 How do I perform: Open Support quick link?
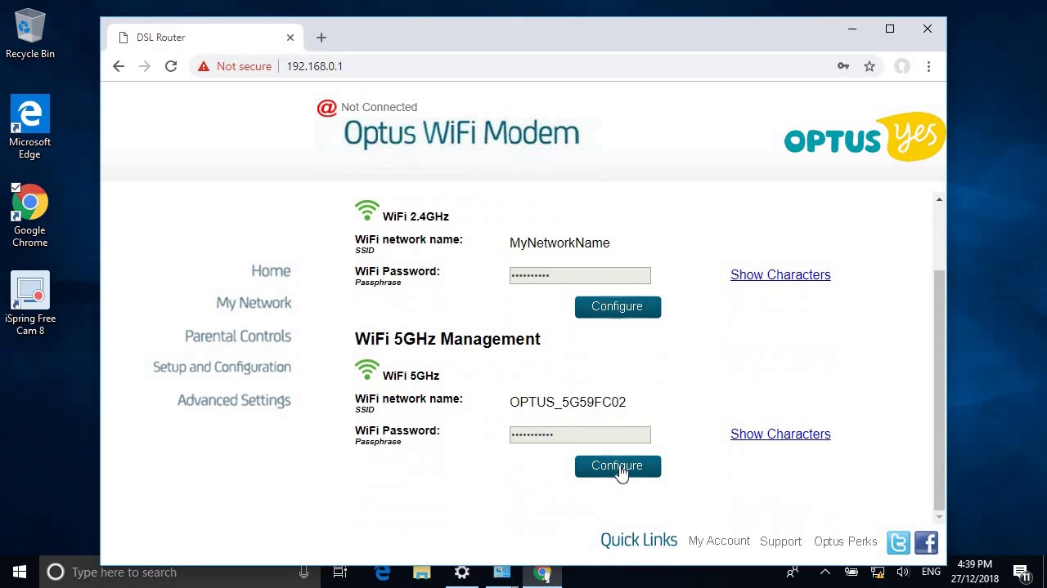pos(780,541)
